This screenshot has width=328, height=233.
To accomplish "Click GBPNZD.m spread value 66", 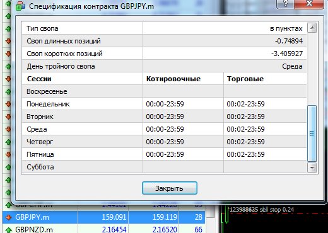I will [198, 229].
